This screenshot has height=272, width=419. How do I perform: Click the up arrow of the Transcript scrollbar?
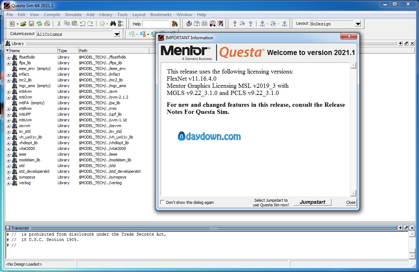(412, 234)
